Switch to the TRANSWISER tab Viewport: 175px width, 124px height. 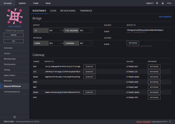point(86,11)
